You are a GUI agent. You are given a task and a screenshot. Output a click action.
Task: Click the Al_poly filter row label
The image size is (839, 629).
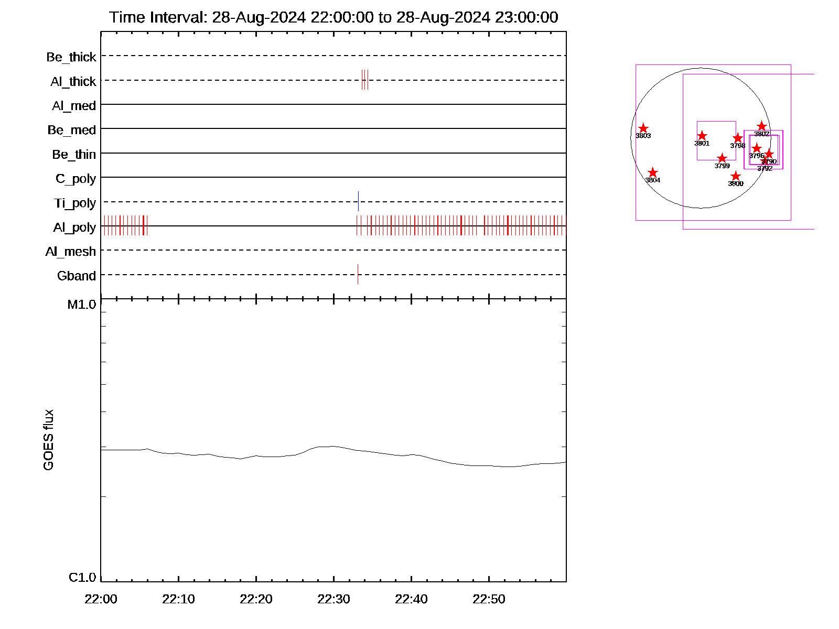click(x=74, y=227)
